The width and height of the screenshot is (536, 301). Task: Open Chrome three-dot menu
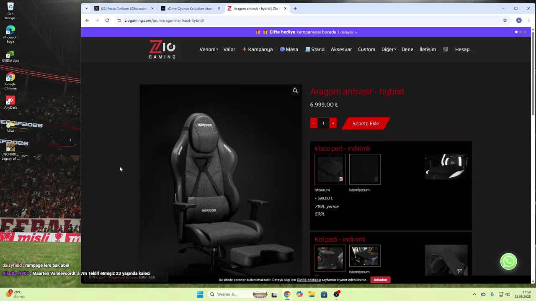529,20
